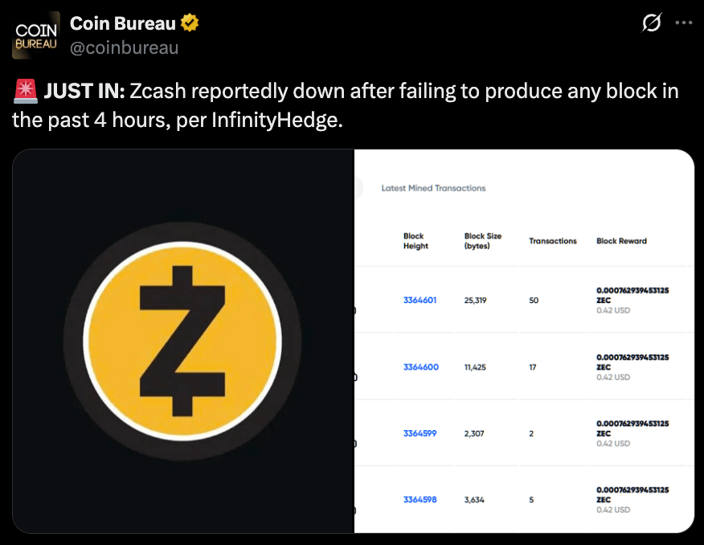Select the Latest Mined Transactions heading
Image resolution: width=704 pixels, height=545 pixels.
[x=433, y=188]
